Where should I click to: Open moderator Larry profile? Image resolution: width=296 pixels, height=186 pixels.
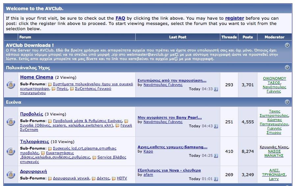(274, 179)
